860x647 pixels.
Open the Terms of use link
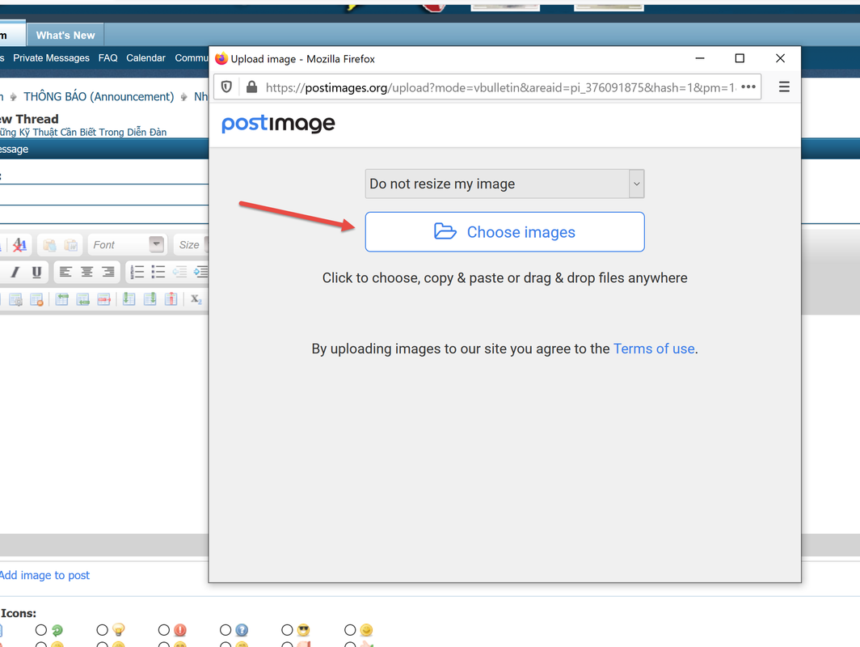point(654,349)
